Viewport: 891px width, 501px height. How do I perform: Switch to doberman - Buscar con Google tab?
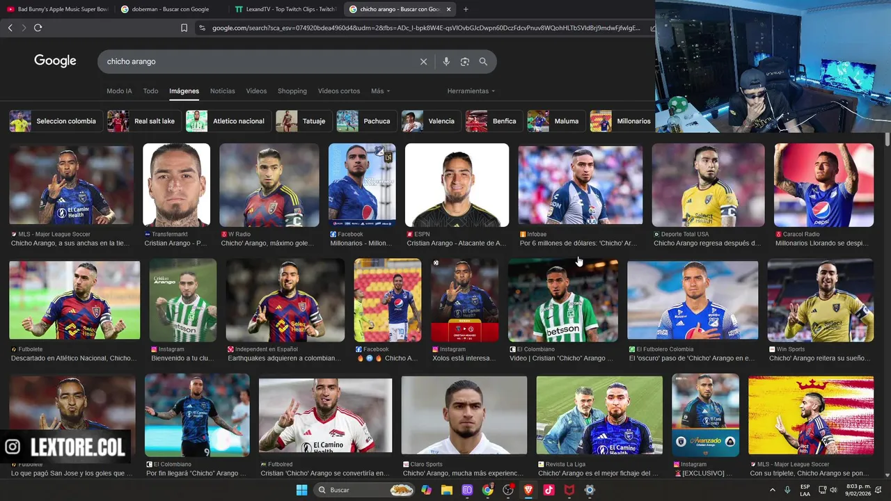[171, 9]
